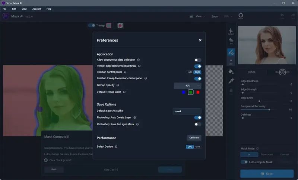Choose GPU as the processing device
This screenshot has width=298, height=180.
(x=197, y=147)
